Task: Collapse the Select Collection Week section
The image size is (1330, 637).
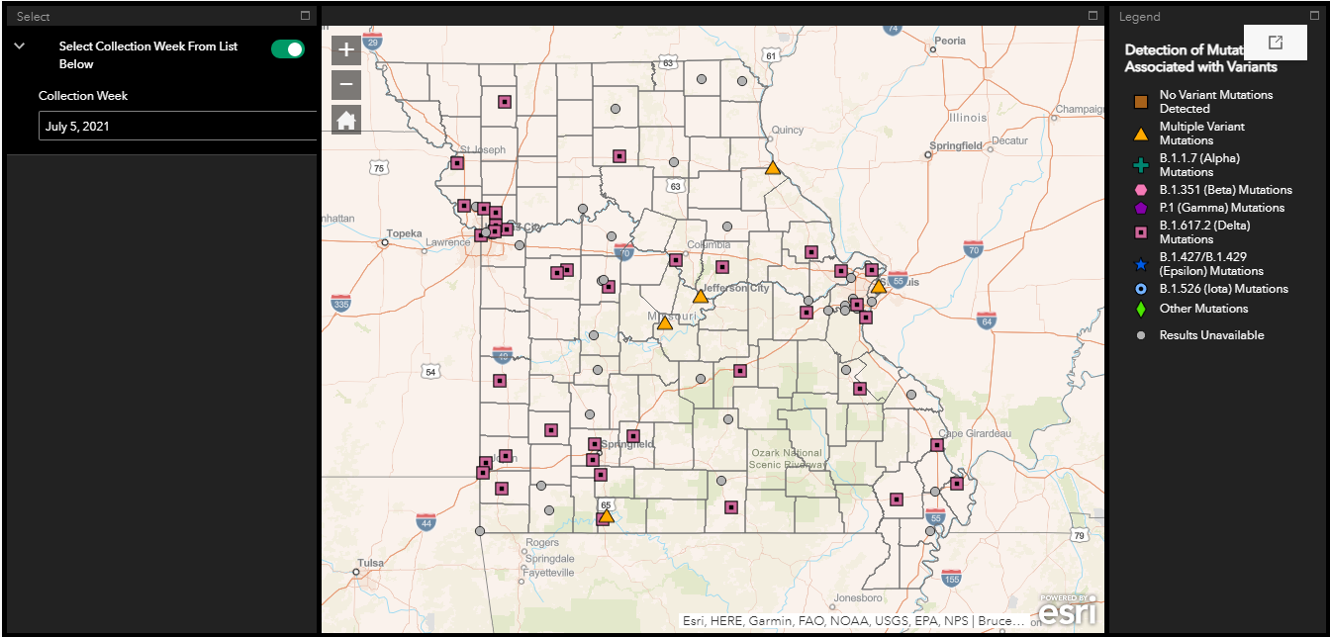Action: [19, 46]
